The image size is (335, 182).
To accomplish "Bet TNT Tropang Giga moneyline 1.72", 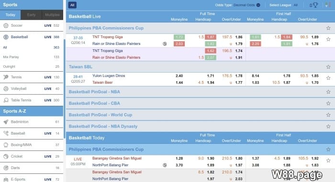I will 179,37.
